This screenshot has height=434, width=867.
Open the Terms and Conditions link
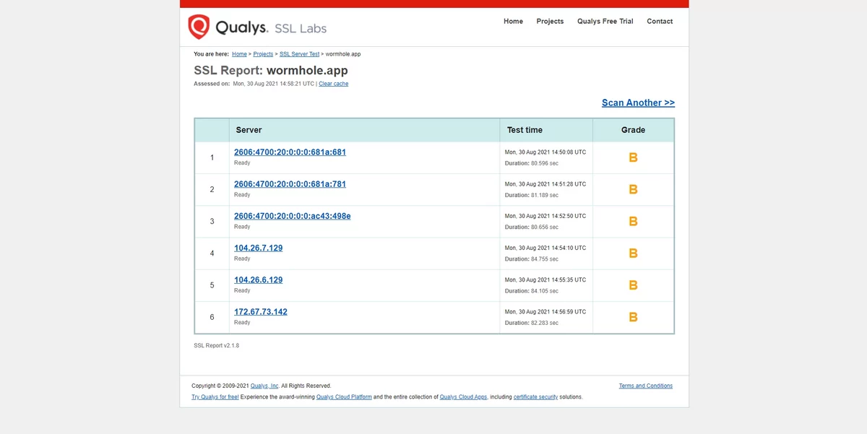(x=646, y=386)
